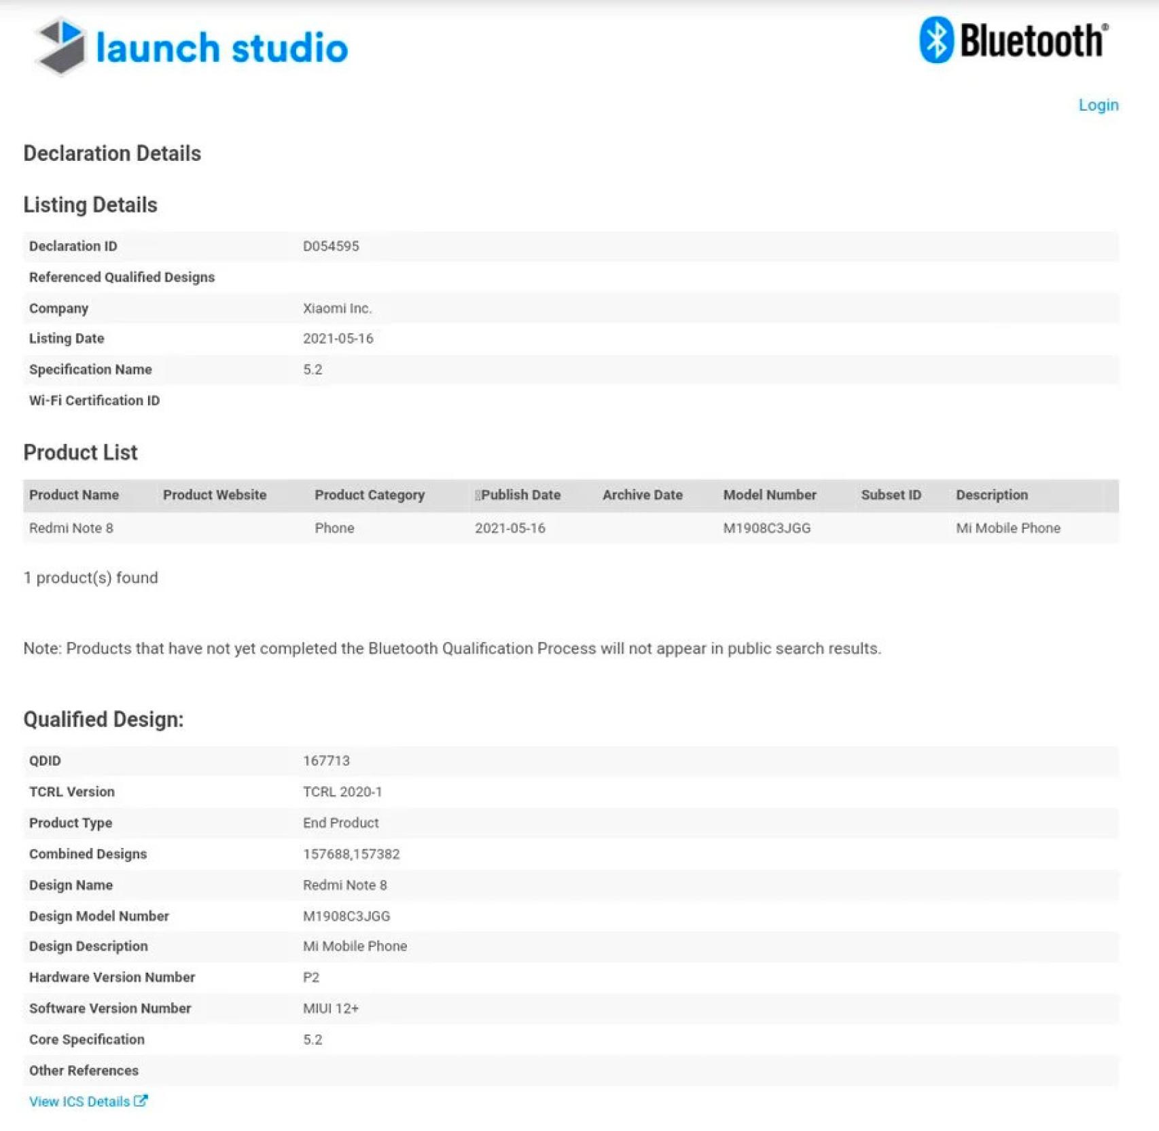Select the Product Category column header

coord(370,495)
